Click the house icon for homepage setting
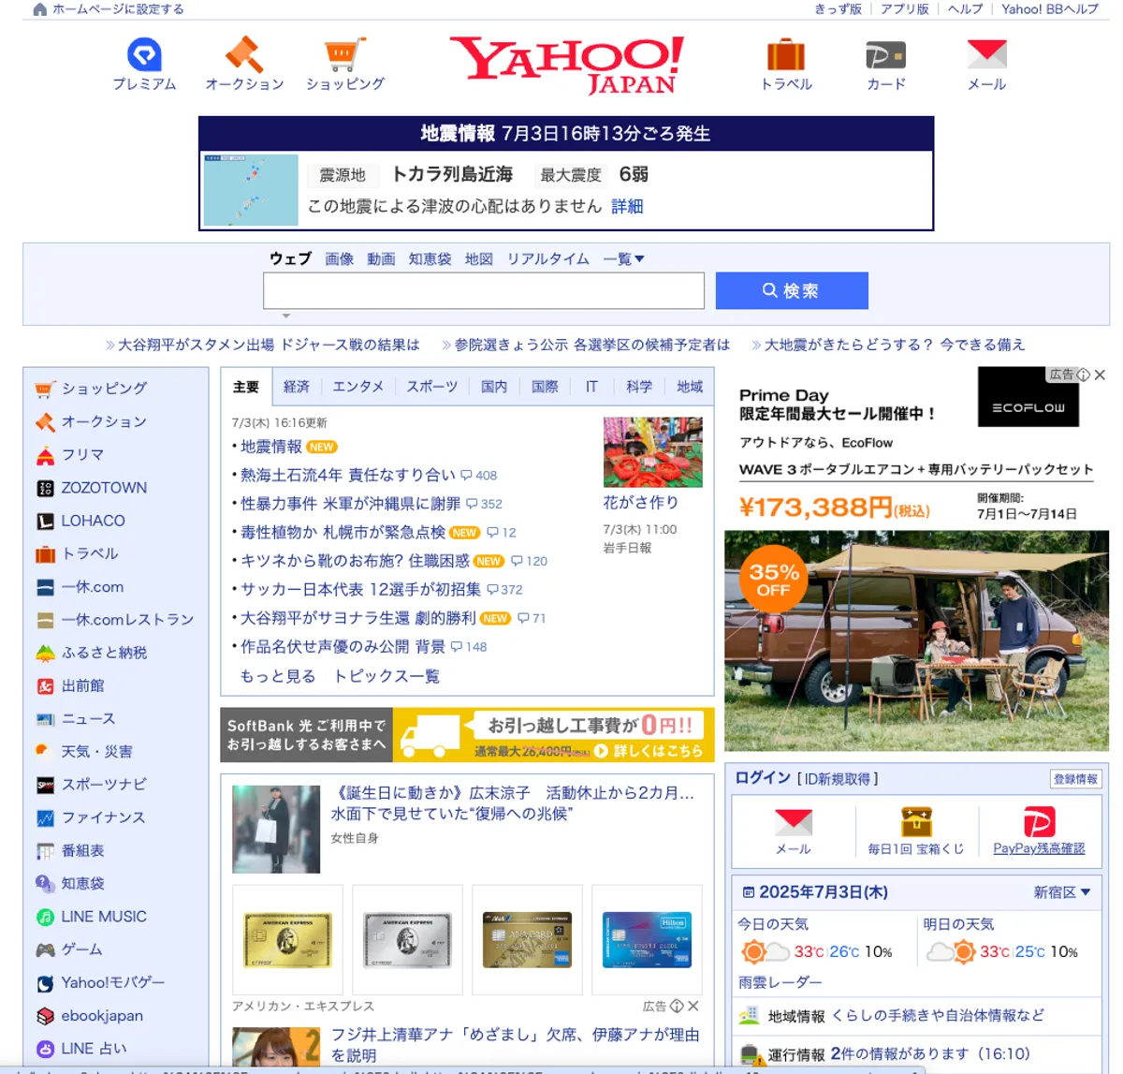This screenshot has width=1123, height=1074. tap(39, 9)
